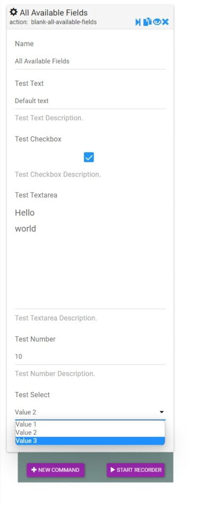Click the New Command button
This screenshot has height=505, width=198.
point(56,470)
